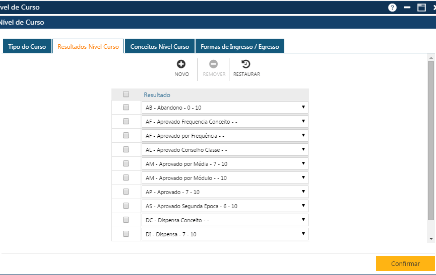Open the Conceitos Nível Curso tab
436x275 pixels.
pos(159,47)
